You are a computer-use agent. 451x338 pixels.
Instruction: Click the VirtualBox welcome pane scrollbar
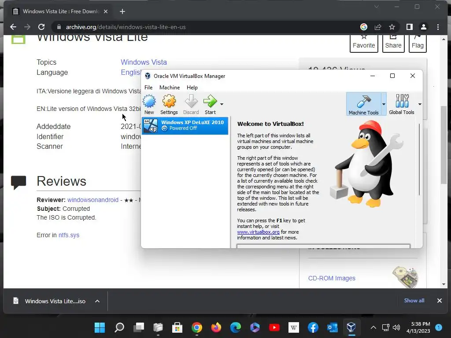click(419, 159)
